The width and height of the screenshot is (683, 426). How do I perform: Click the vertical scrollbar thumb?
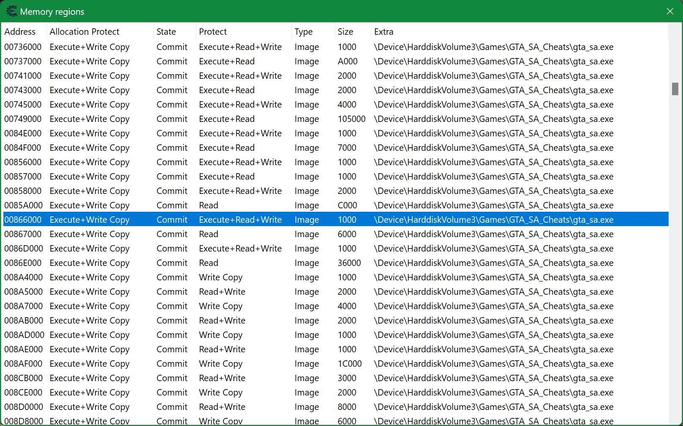[x=675, y=89]
